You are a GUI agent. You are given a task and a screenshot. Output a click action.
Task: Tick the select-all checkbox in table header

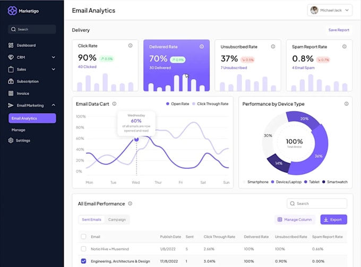pyautogui.click(x=83, y=237)
